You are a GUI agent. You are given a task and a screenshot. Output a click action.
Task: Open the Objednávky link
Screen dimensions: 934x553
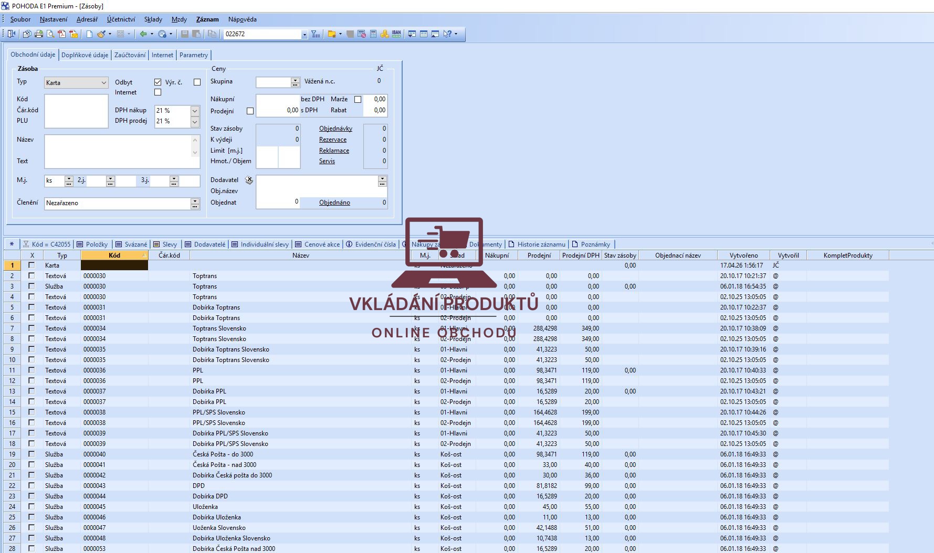(335, 129)
